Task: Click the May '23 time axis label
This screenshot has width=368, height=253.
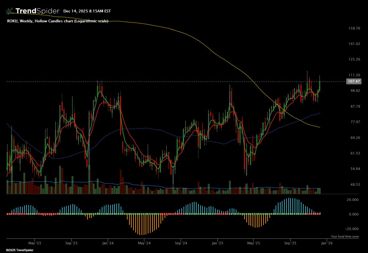Action: pos(35,243)
